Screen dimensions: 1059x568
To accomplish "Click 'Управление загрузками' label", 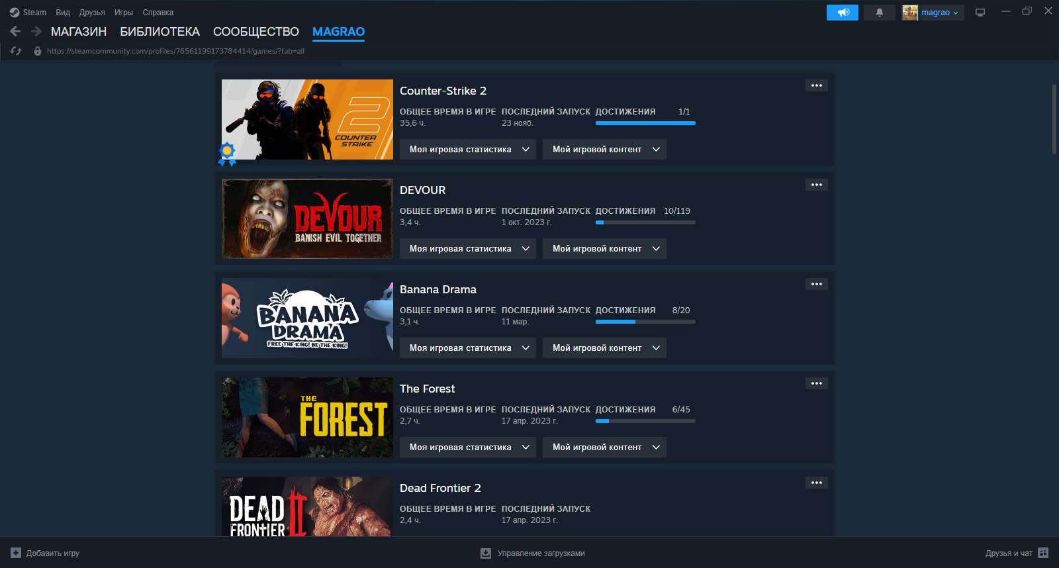I will click(x=541, y=553).
